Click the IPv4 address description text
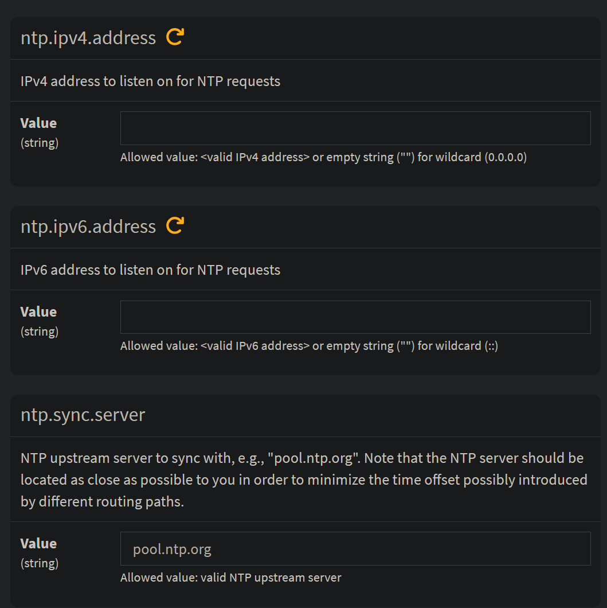The height and width of the screenshot is (608, 607). tap(150, 81)
